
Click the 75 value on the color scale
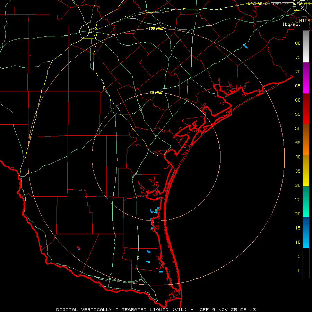[298, 57]
